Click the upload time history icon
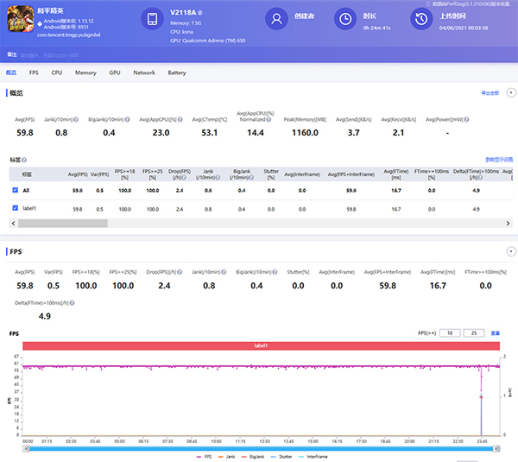 coord(421,19)
